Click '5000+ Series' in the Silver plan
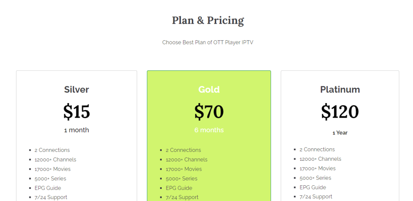Viewport: 413px width, 201px height. (50, 178)
